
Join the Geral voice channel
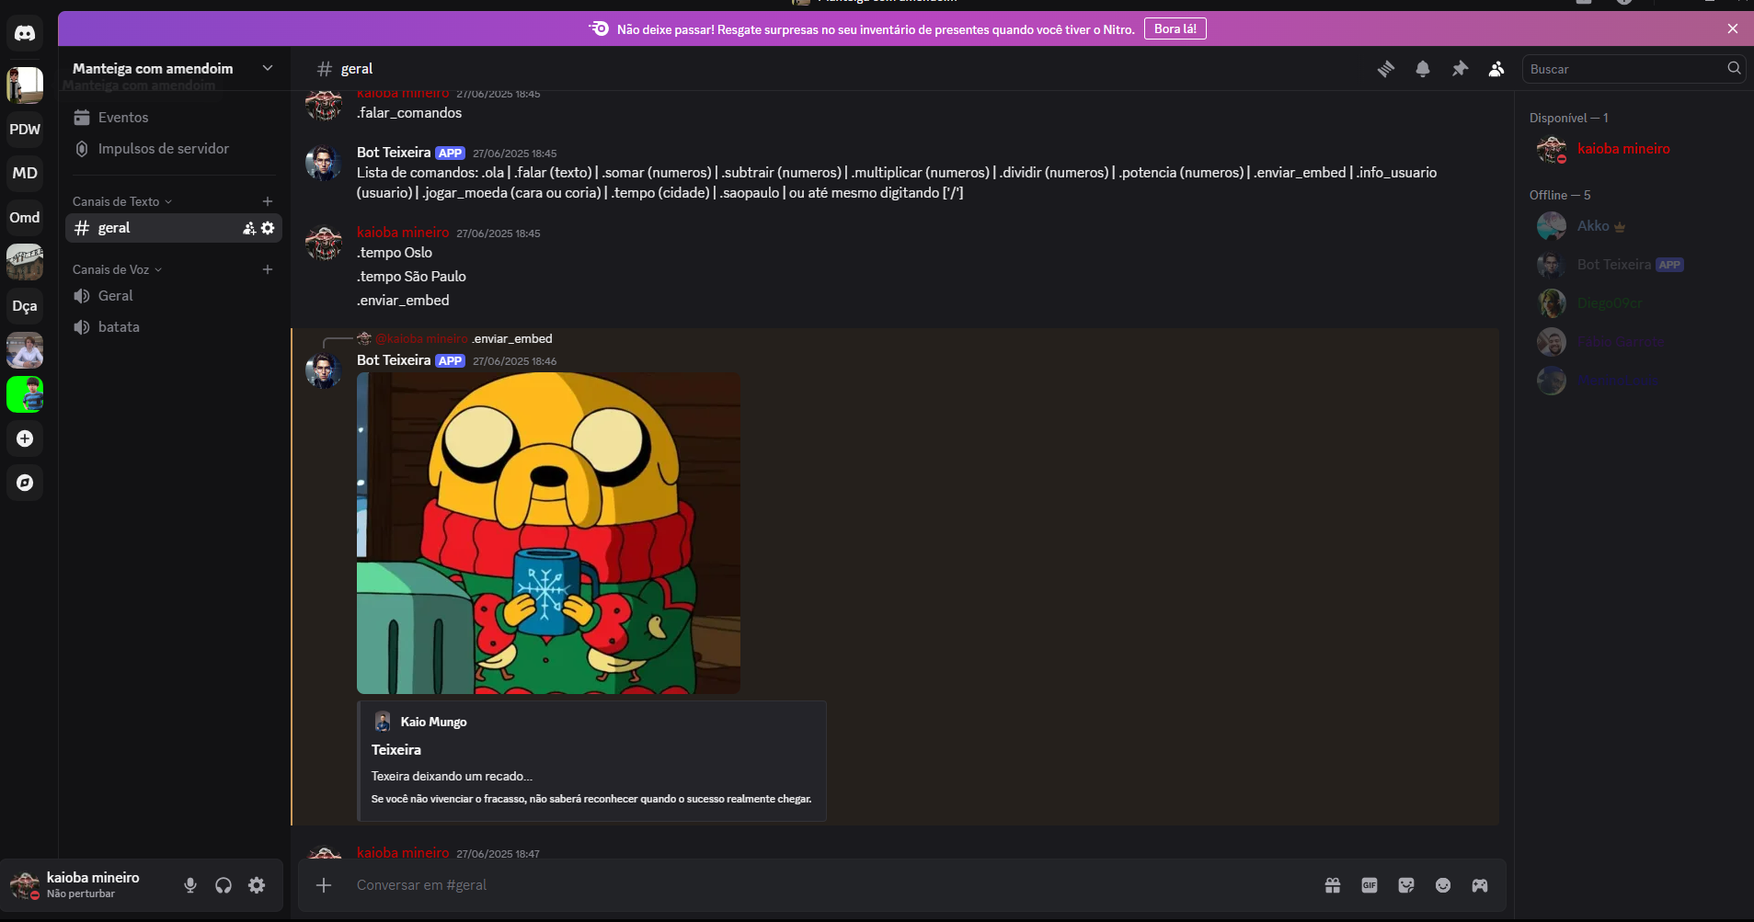(x=174, y=296)
